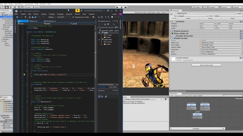This screenshot has height=136, width=243.
Task: Toggle Stats in Game view
Action: pyautogui.click(x=158, y=12)
